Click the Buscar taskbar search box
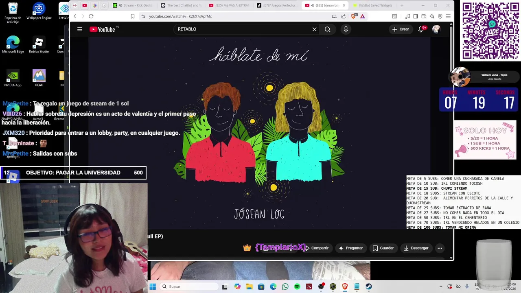This screenshot has width=521, height=293. pos(189,286)
